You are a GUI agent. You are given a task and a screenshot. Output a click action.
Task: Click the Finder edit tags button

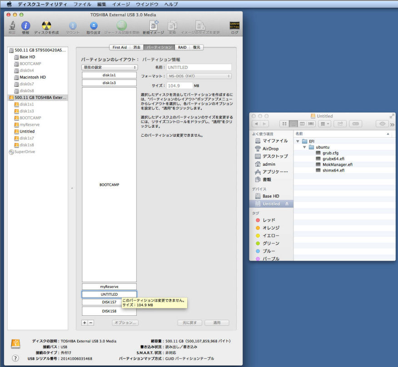pyautogui.click(x=356, y=124)
